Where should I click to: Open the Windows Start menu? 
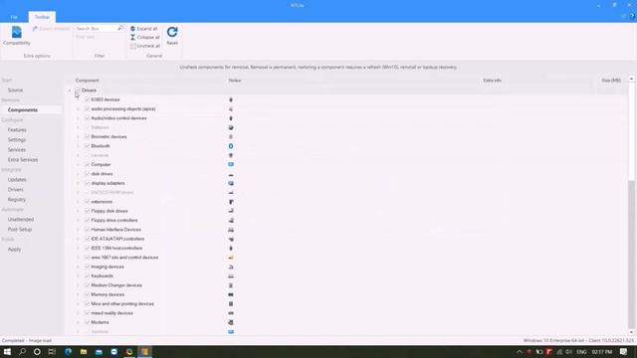(x=7, y=352)
